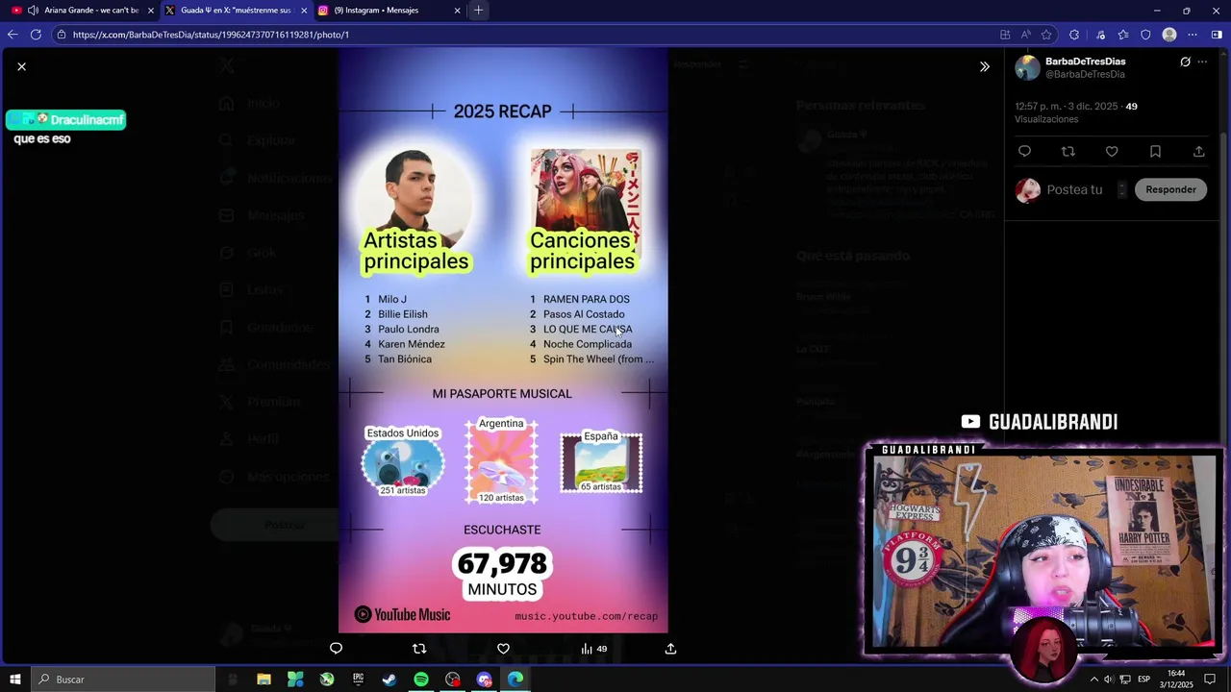Like using heart under the photo
The height and width of the screenshot is (692, 1231).
coord(503,649)
